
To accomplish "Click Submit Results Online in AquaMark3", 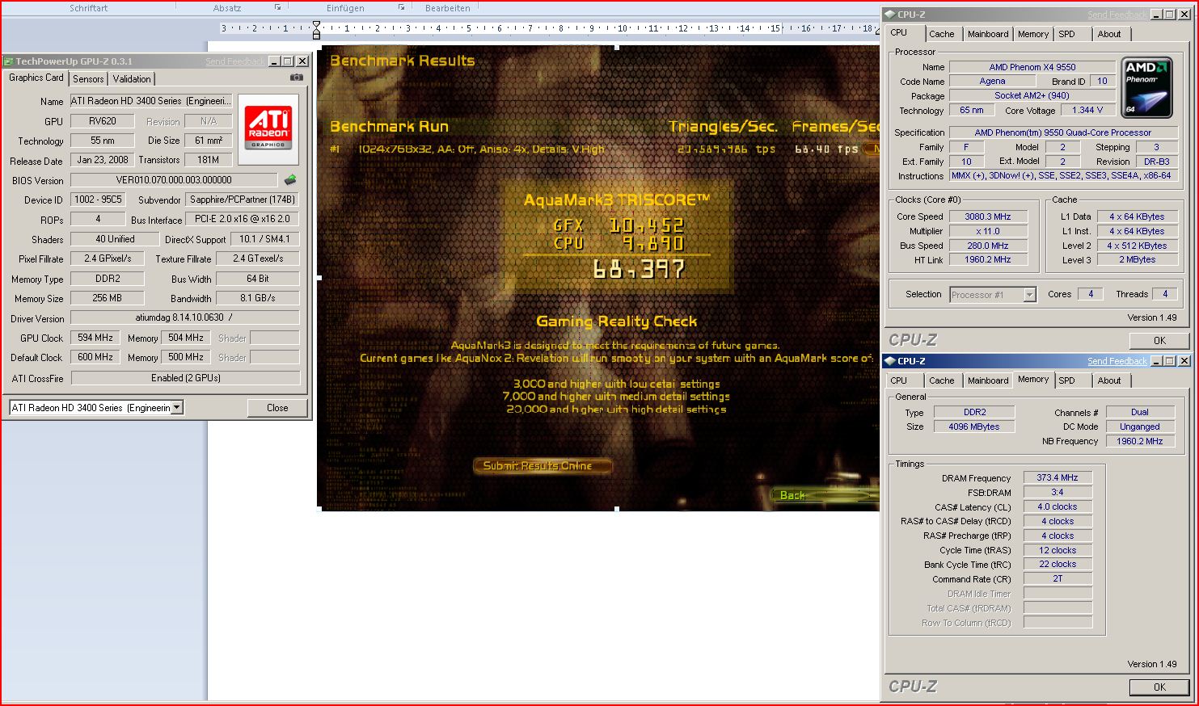I will coord(542,466).
